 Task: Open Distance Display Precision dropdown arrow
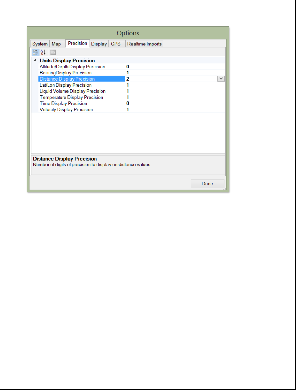click(x=221, y=79)
